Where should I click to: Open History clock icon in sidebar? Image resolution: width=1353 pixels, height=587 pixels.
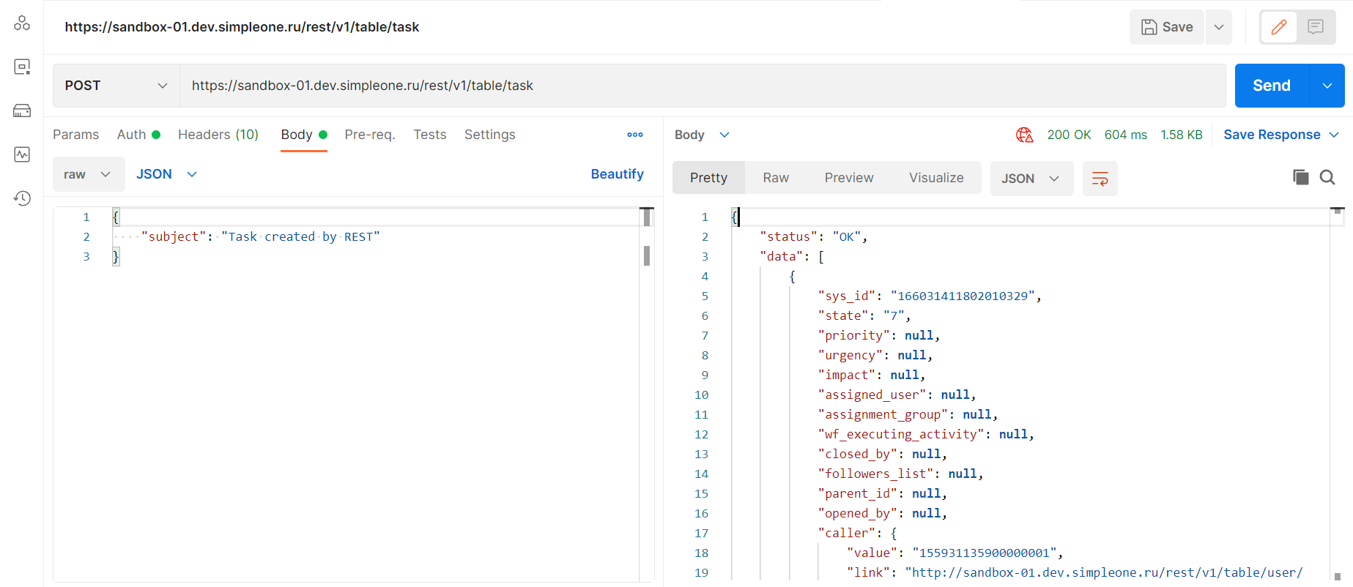coord(22,198)
